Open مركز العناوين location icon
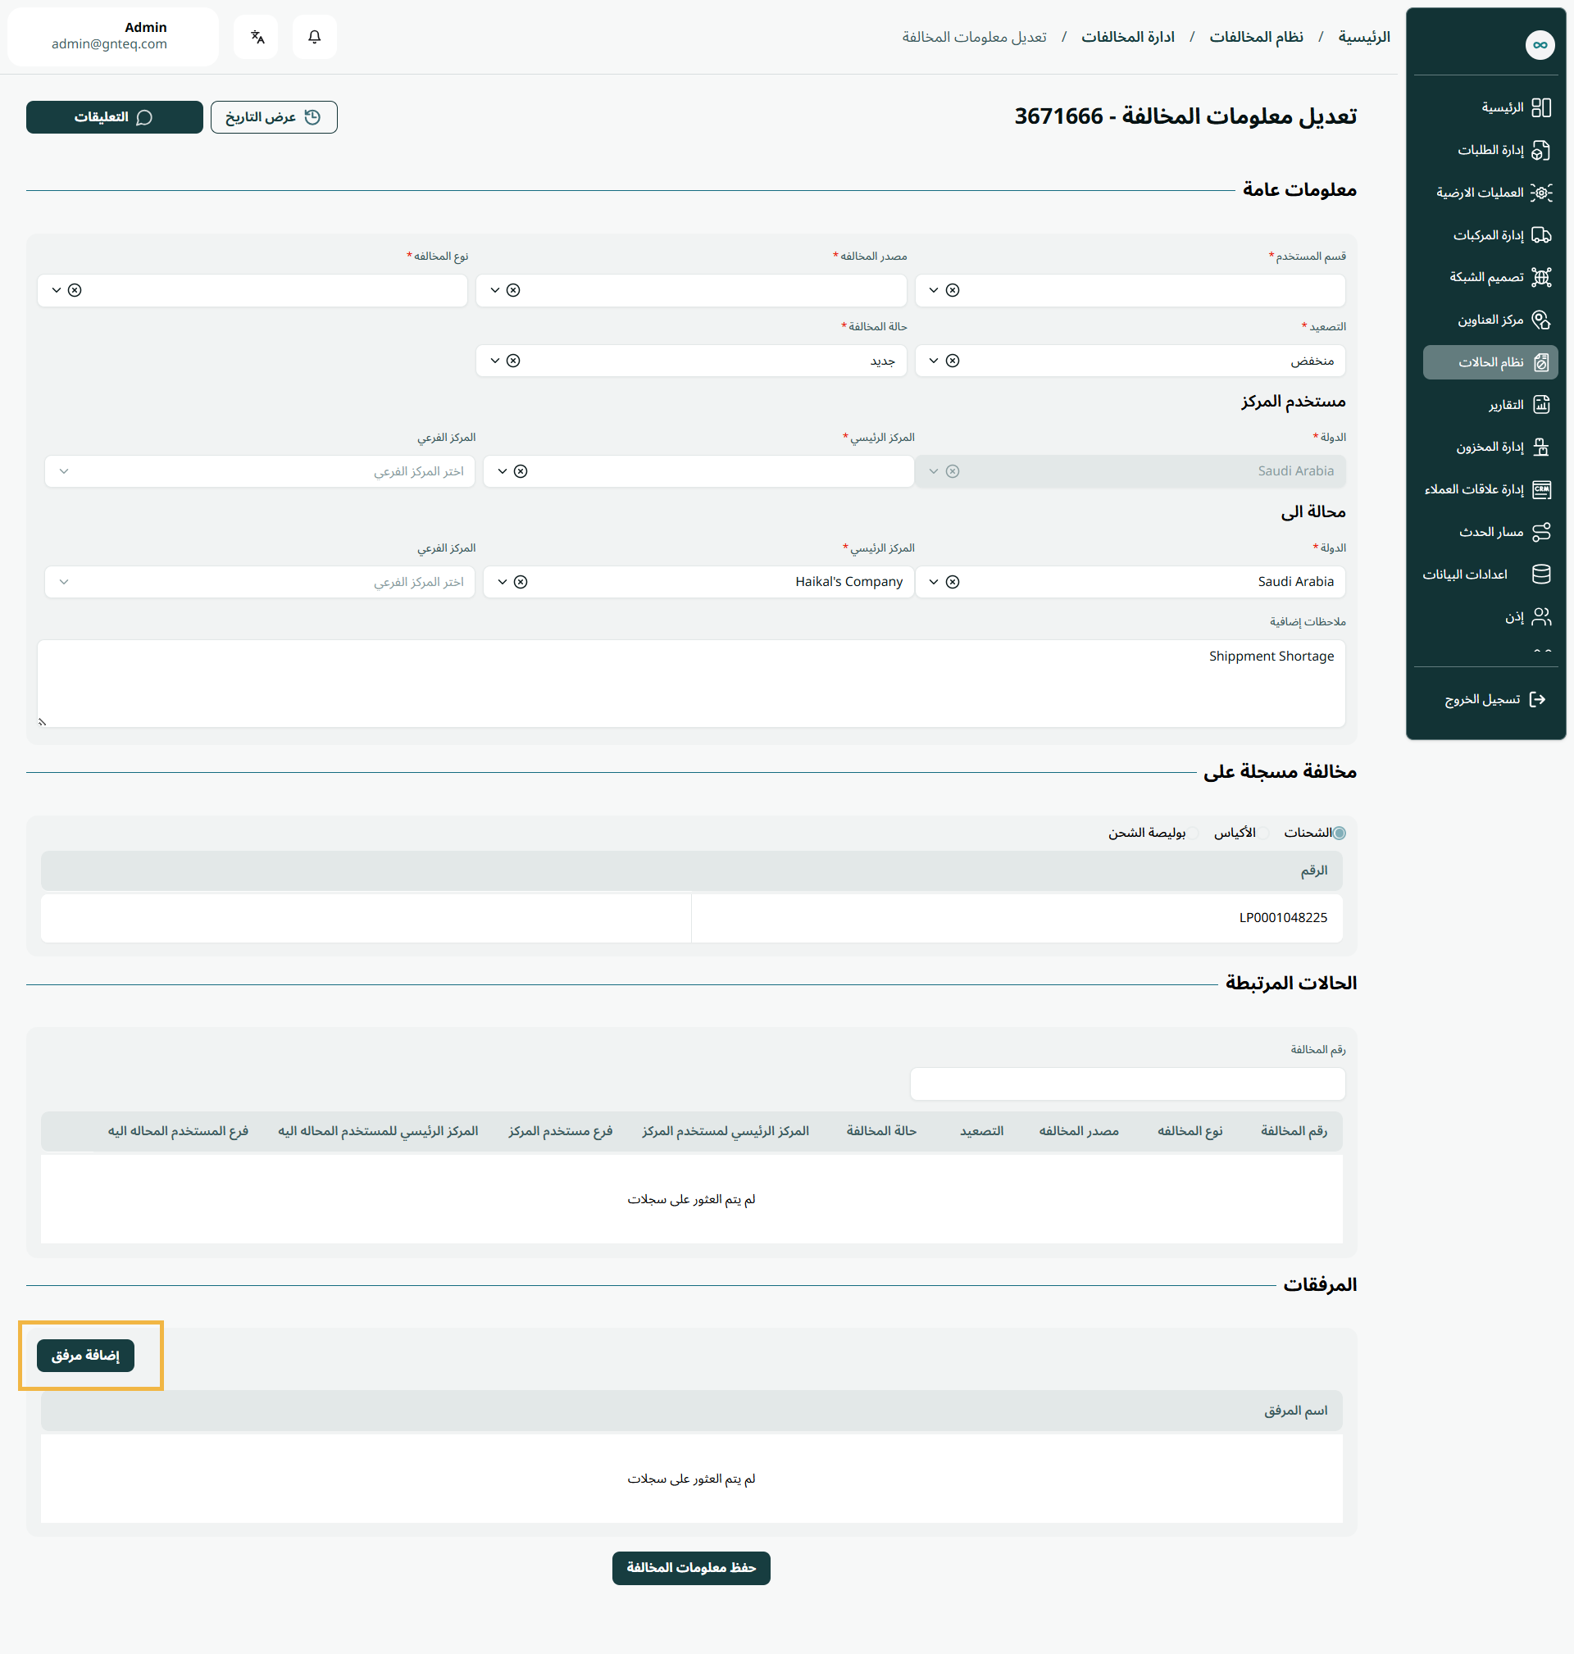Screen dimensions: 1574x1654 coord(1540,320)
